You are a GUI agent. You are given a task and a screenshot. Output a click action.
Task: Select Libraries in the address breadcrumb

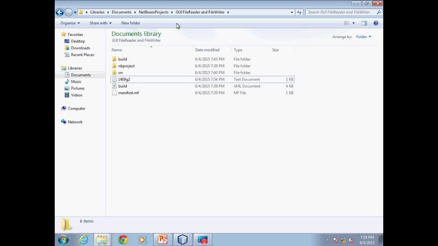coord(97,12)
